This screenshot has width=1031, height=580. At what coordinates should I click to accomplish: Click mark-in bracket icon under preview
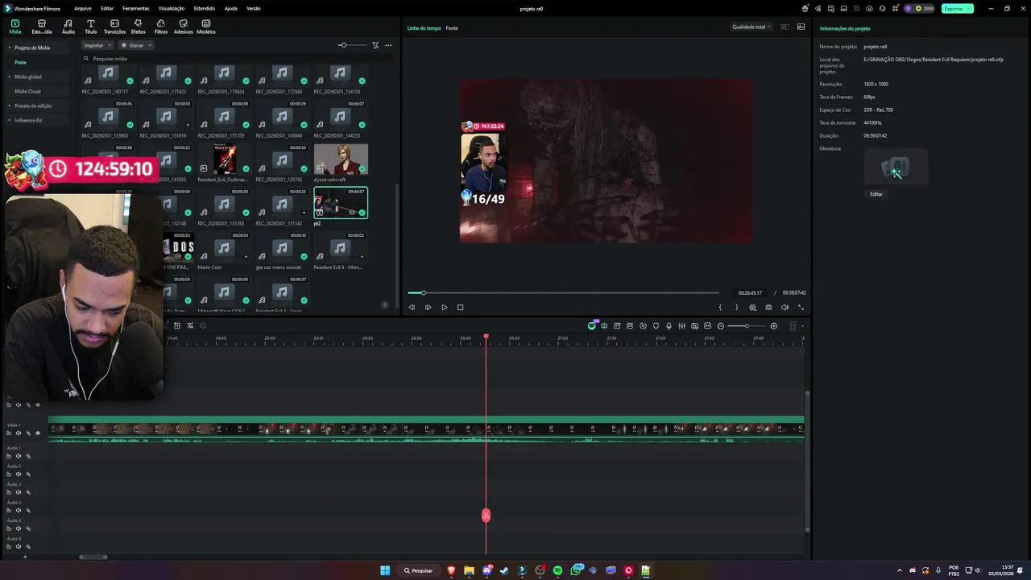pyautogui.click(x=720, y=307)
